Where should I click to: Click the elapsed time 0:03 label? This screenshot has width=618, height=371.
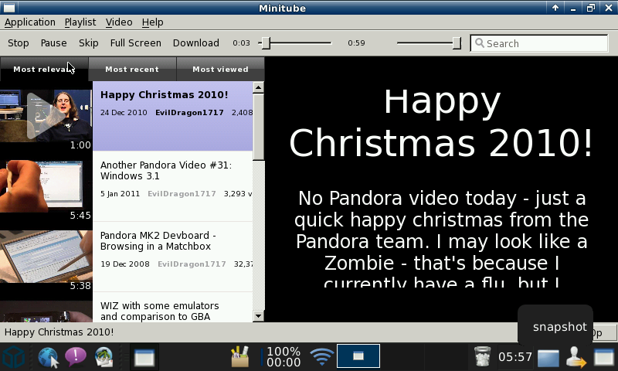pos(241,43)
